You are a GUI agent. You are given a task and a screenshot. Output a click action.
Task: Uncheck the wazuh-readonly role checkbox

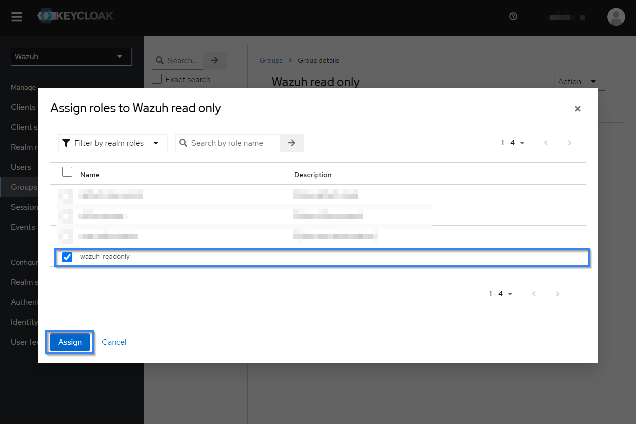click(x=67, y=257)
